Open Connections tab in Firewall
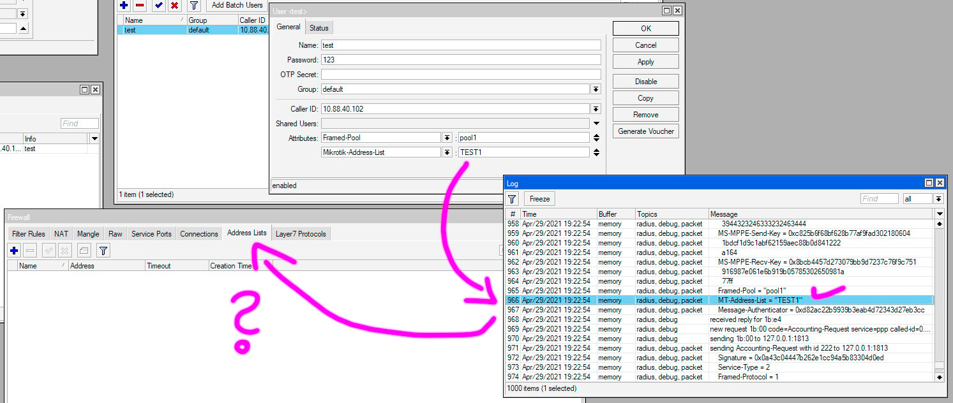This screenshot has height=403, width=953. point(199,234)
